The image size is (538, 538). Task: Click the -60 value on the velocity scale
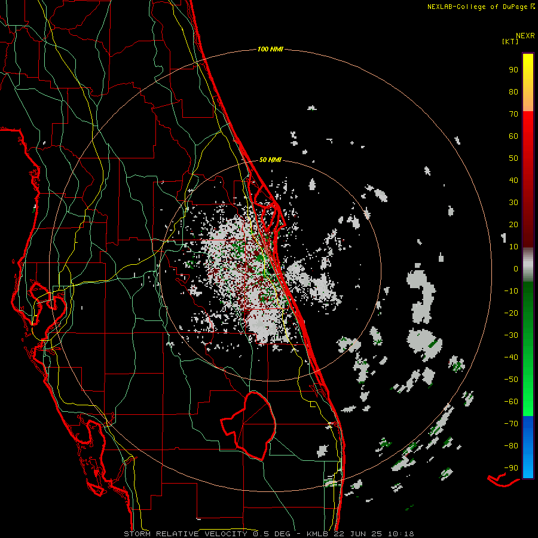click(x=511, y=402)
